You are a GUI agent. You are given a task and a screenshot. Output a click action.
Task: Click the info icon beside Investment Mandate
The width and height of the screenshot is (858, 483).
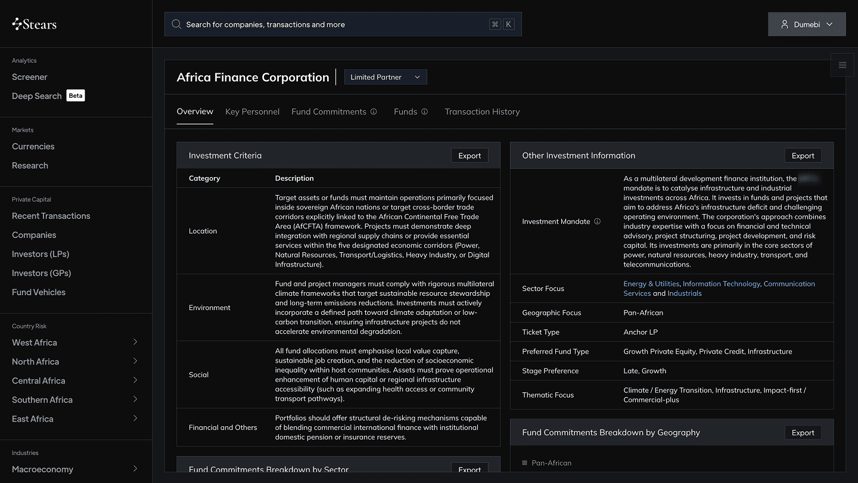coord(597,221)
